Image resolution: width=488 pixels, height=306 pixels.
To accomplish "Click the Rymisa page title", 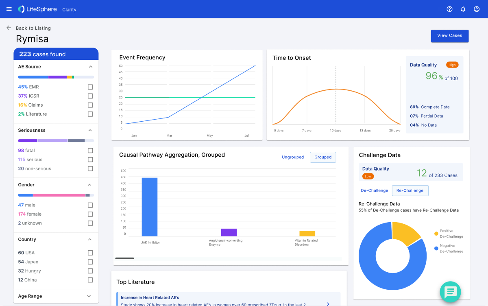I will point(32,39).
